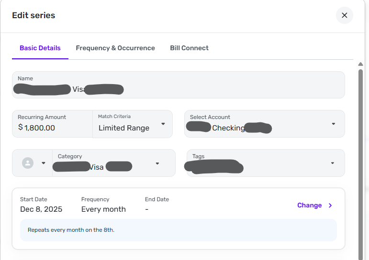Image resolution: width=369 pixels, height=260 pixels.
Task: Click the vertical scrollbar thumb
Action: (361, 162)
